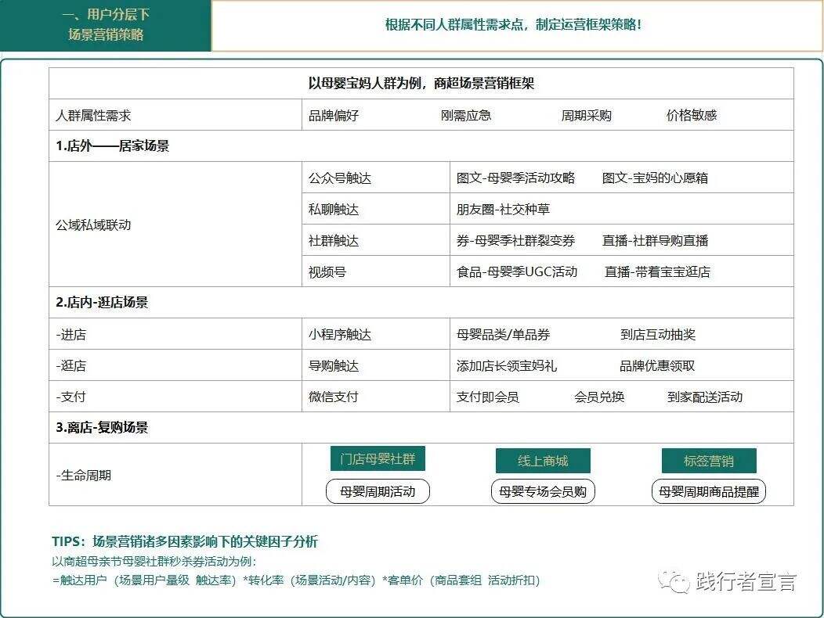Click the 食品-母婴季UGC活动 text
Screen dimensions: 824x618
(517, 271)
